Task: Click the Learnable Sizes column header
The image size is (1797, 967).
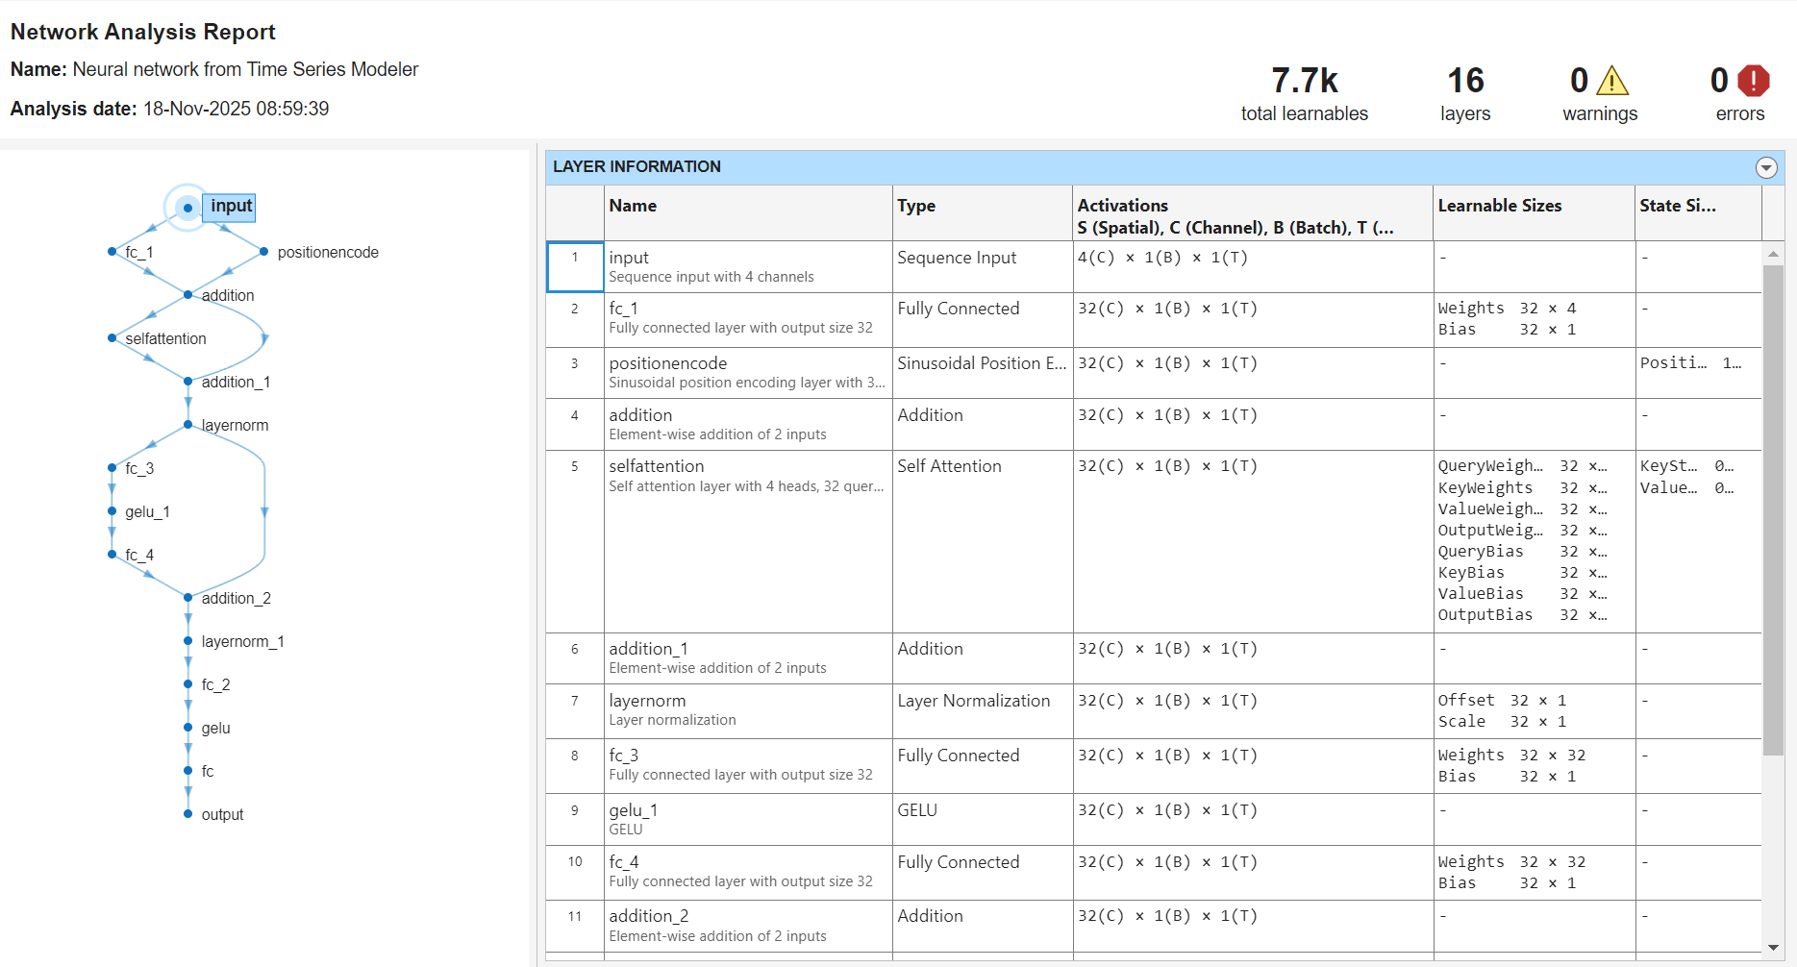Action: (x=1500, y=206)
